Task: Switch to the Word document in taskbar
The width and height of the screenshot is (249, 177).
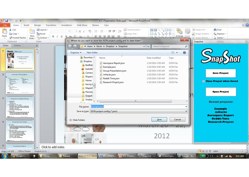Action: click(107, 156)
